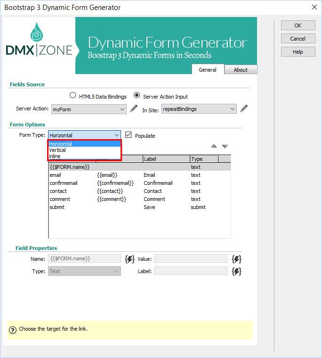The image size is (322, 358).
Task: Open data binding picker for Label field
Action: (236, 272)
